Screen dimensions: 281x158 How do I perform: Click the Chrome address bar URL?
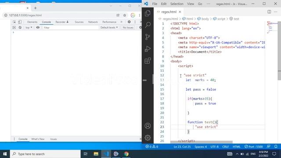[25, 15]
